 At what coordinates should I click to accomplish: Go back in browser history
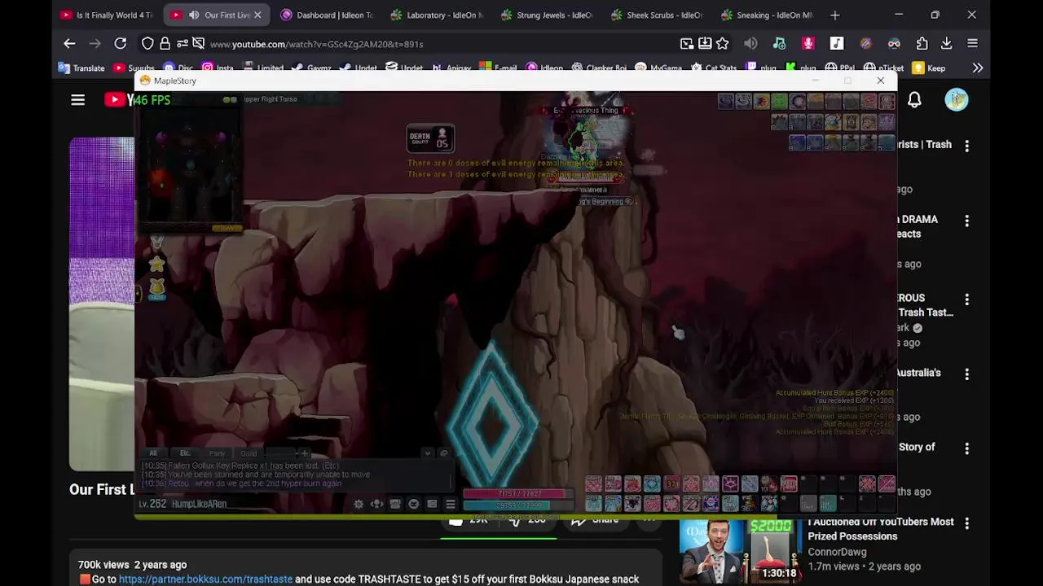(69, 44)
